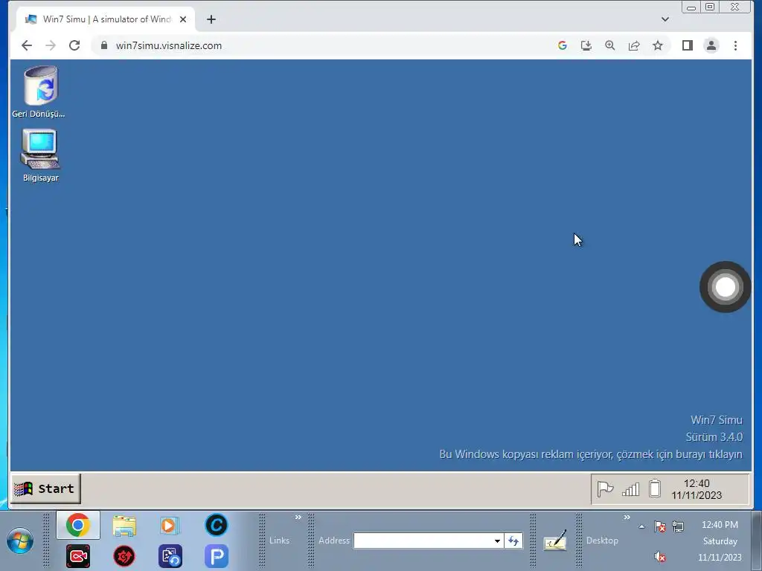Close the Win7 Simu tab
Screen dimensions: 762x571
183,19
